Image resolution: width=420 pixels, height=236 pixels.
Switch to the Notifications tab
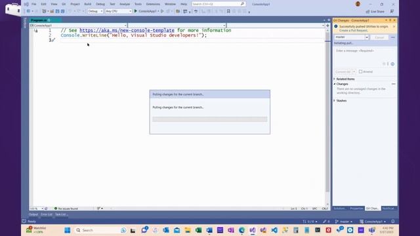388,208
